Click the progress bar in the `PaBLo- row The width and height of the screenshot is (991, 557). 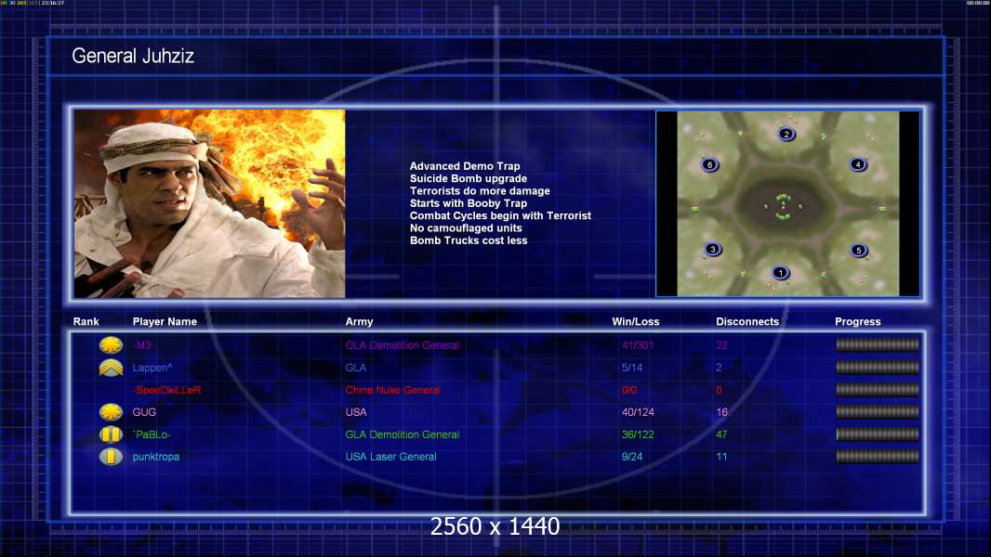(878, 434)
